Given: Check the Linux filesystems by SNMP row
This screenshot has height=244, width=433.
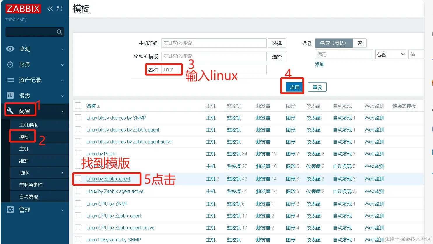Looking at the screenshot, I should tap(78, 239).
